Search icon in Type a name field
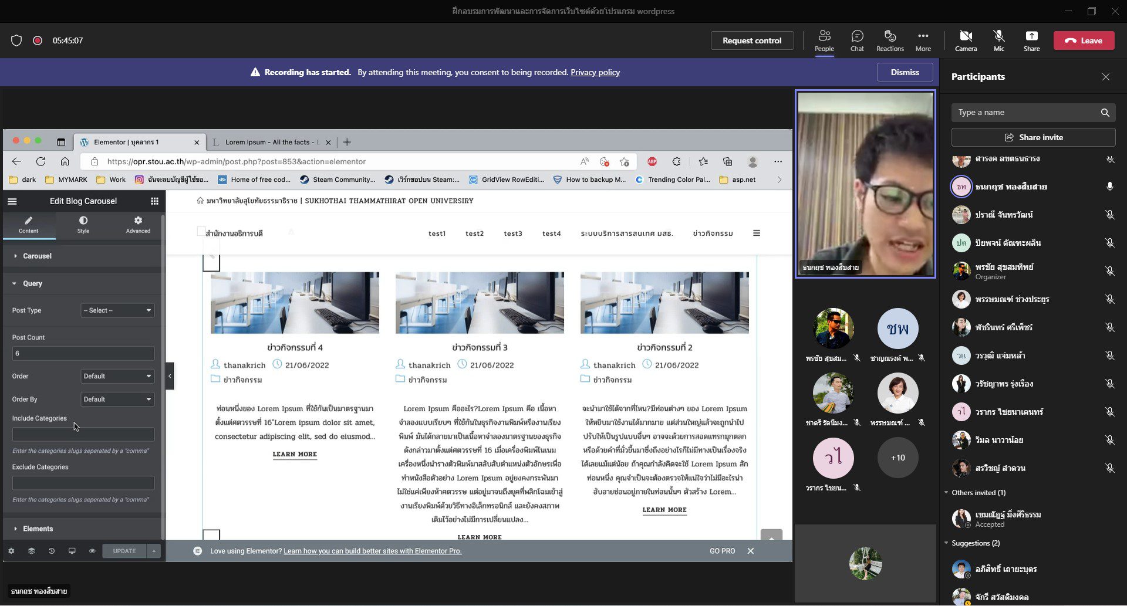1127x606 pixels. [1105, 113]
